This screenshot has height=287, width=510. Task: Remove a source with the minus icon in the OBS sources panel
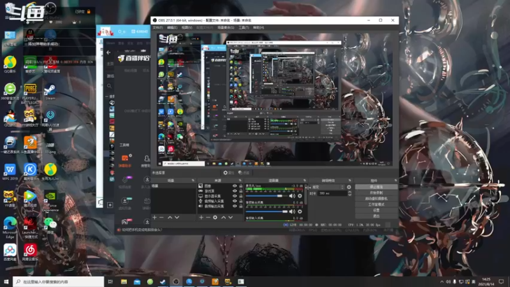208,217
